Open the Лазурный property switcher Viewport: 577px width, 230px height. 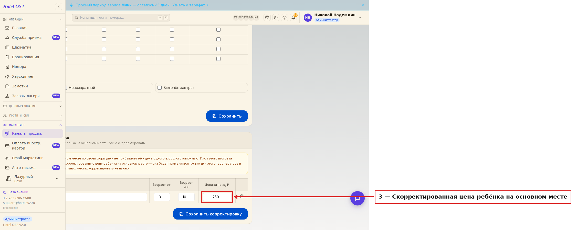[33, 179]
